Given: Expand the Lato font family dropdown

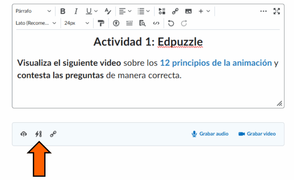Looking at the screenshot, I should click(x=36, y=23).
